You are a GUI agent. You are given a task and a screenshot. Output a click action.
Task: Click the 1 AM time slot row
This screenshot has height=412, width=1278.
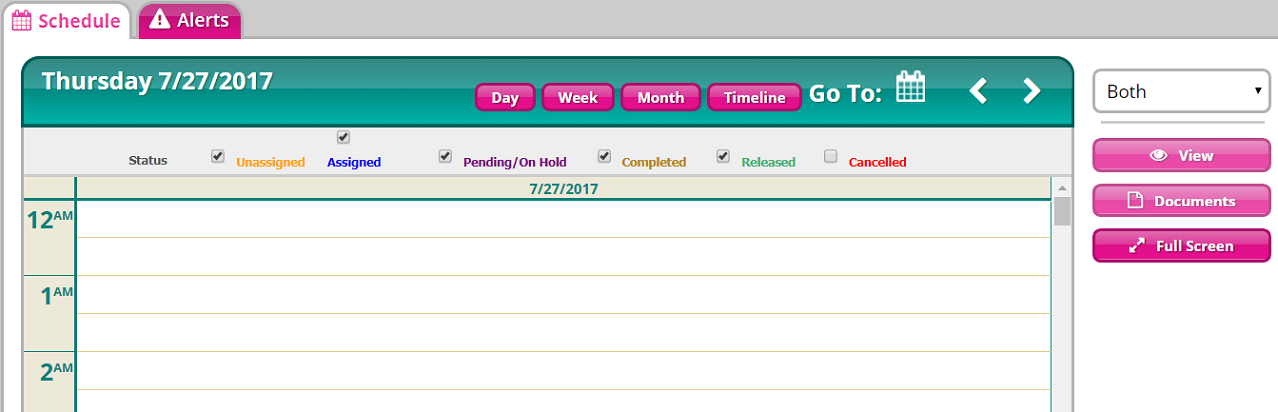(x=563, y=294)
